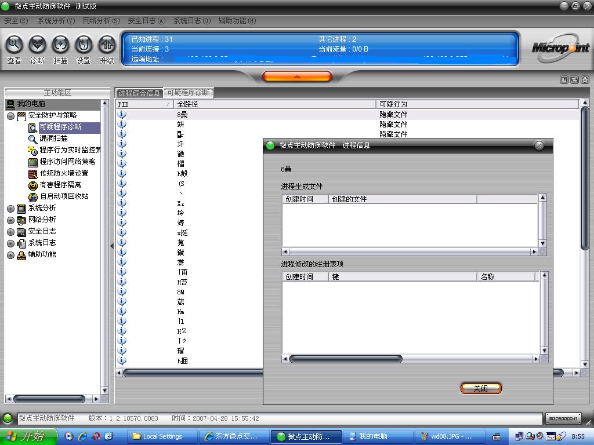Viewport: 594px width, 445px height.
Task: Click the 网络分析 icon in sidebar
Action: [21, 220]
